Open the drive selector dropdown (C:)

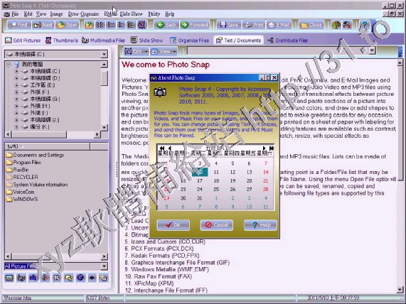(104, 54)
